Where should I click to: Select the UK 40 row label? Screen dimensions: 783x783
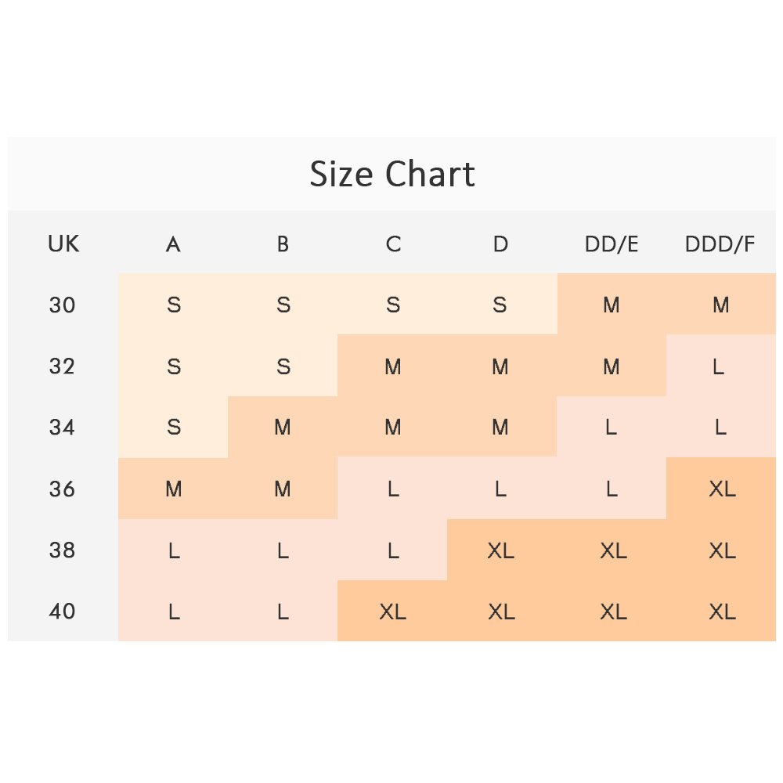(x=63, y=611)
